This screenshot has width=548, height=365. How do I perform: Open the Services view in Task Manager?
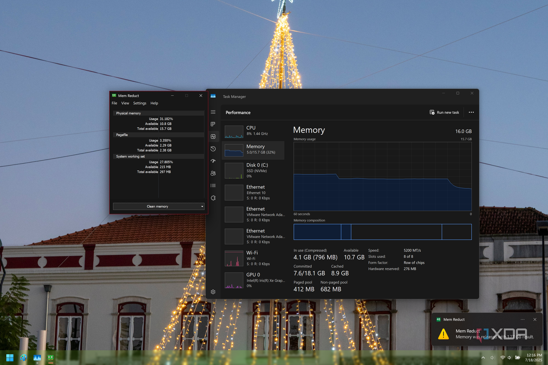tap(213, 198)
